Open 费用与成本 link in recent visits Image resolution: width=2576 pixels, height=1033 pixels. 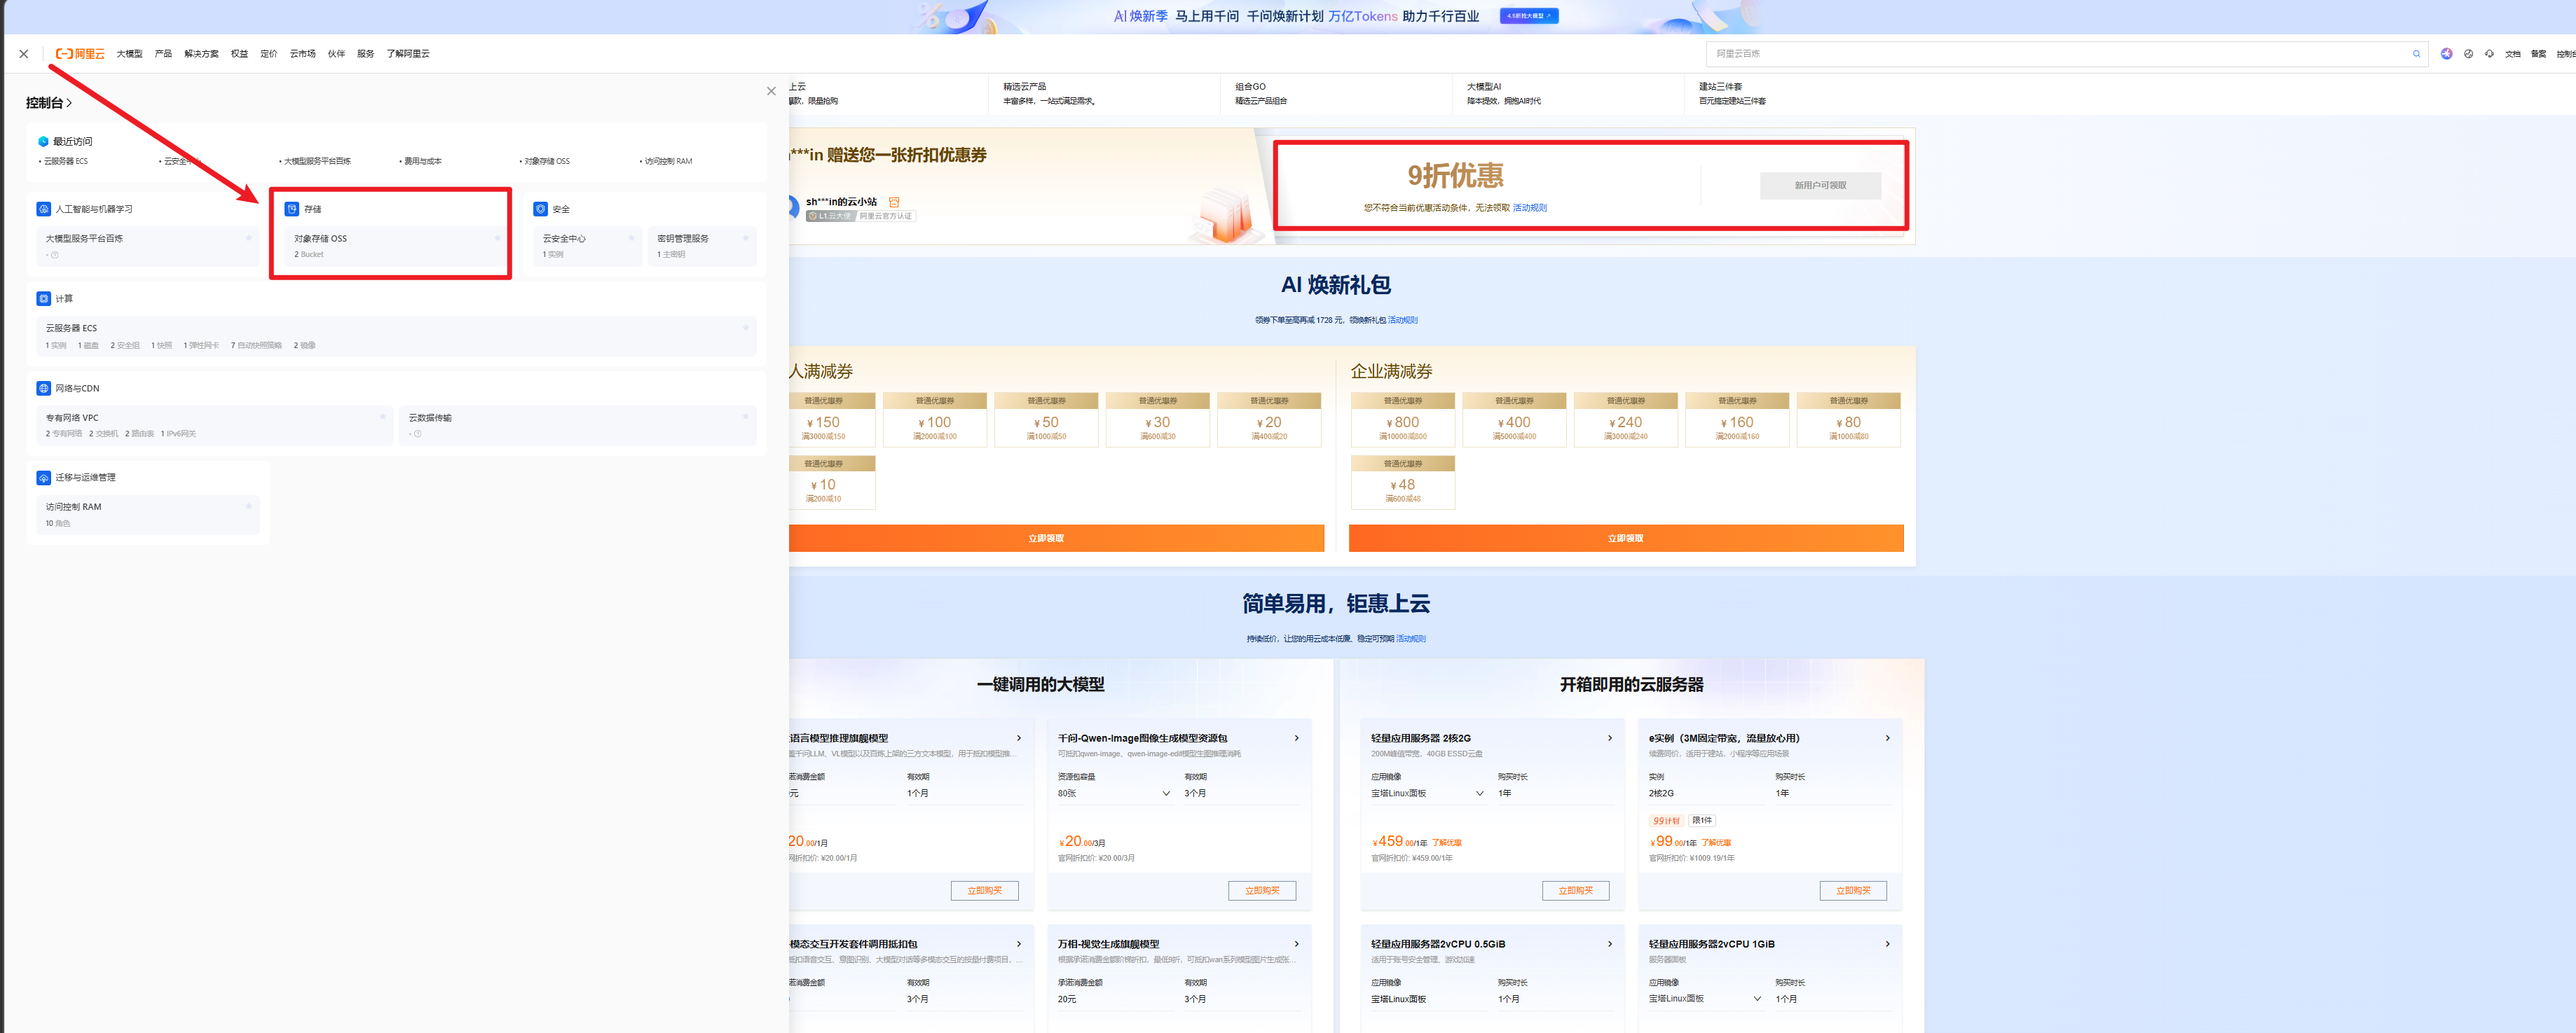pos(422,161)
